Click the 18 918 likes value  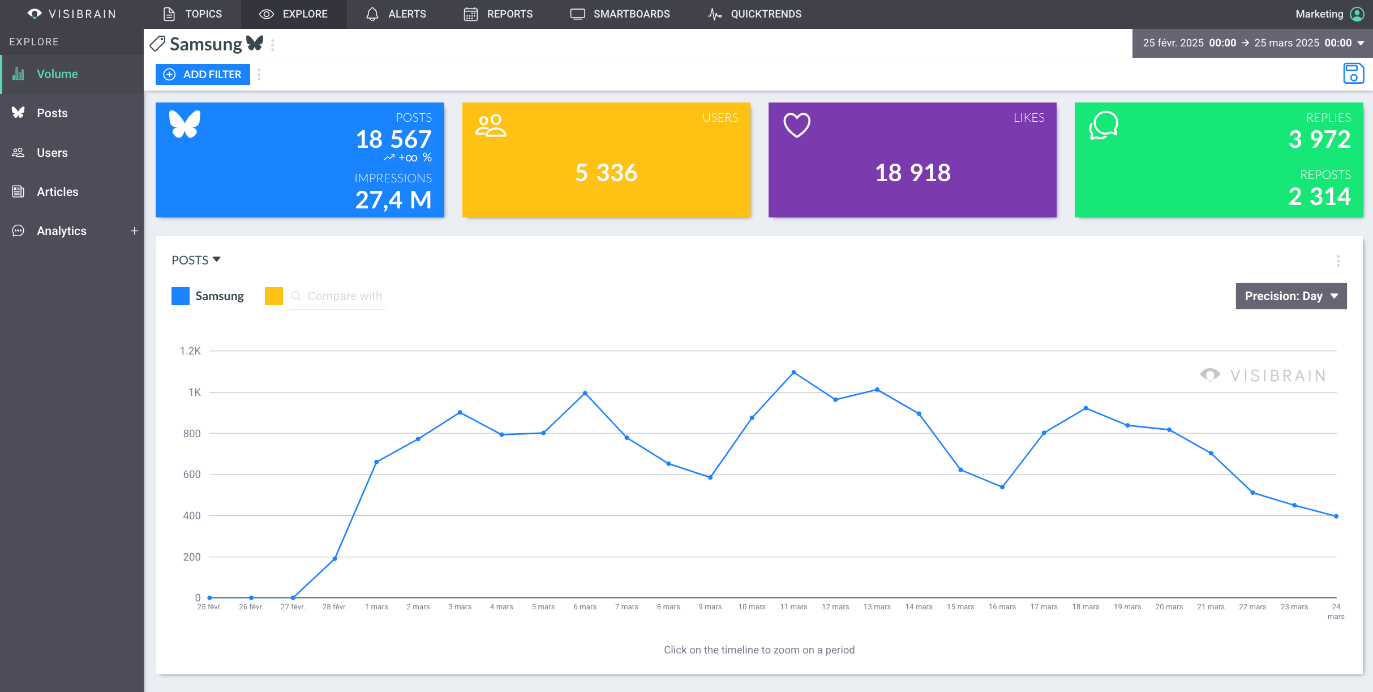913,173
